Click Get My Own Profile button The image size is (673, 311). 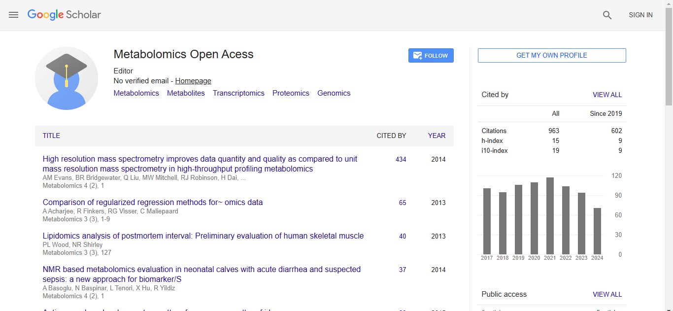tap(551, 56)
